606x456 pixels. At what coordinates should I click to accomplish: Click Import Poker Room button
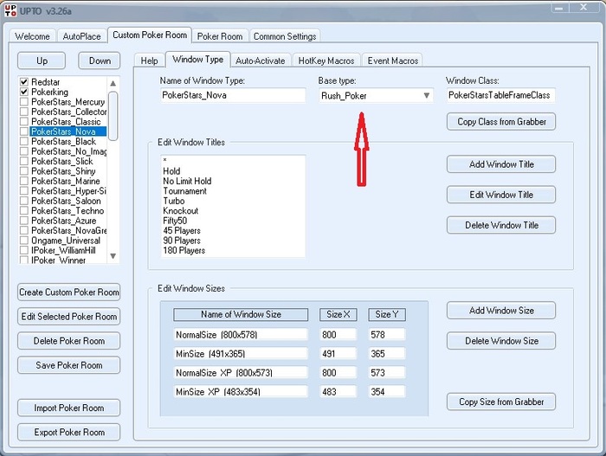click(x=68, y=408)
